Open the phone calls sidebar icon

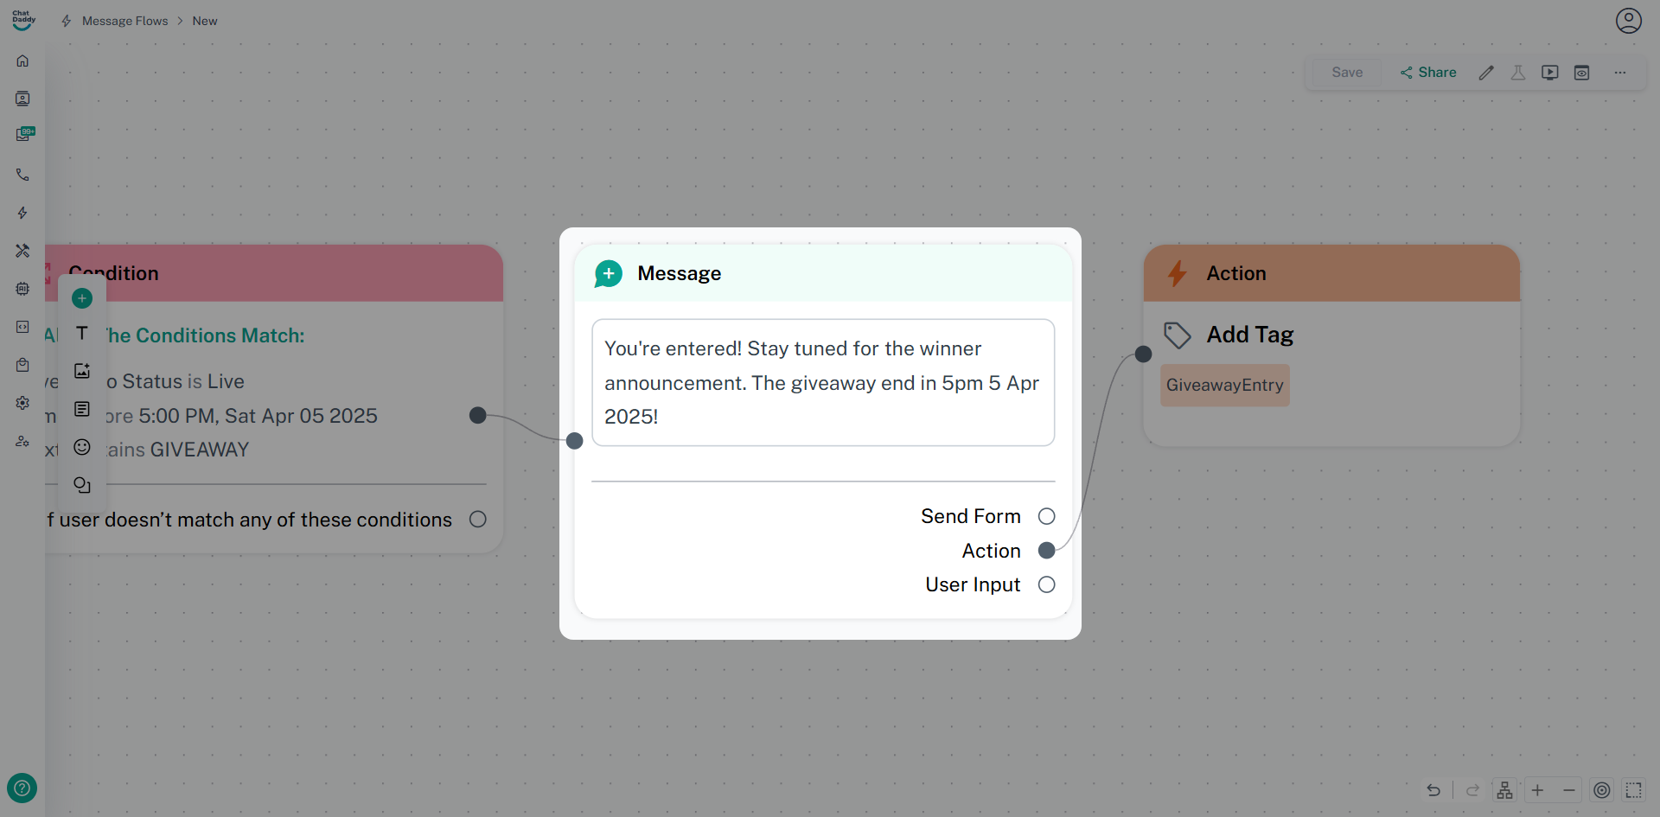tap(22, 175)
